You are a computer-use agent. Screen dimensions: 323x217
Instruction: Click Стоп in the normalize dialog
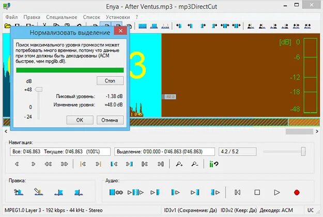(x=110, y=81)
